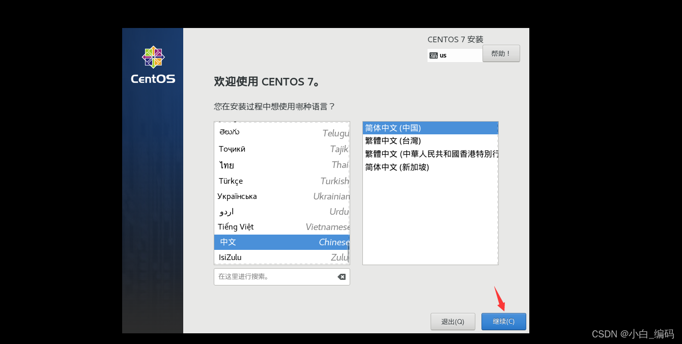Image resolution: width=682 pixels, height=344 pixels.
Task: Choose the 繁體中文 Hong Kong locale
Action: tap(431, 154)
